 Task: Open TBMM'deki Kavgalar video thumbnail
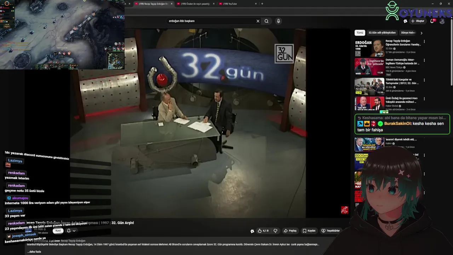tap(369, 86)
